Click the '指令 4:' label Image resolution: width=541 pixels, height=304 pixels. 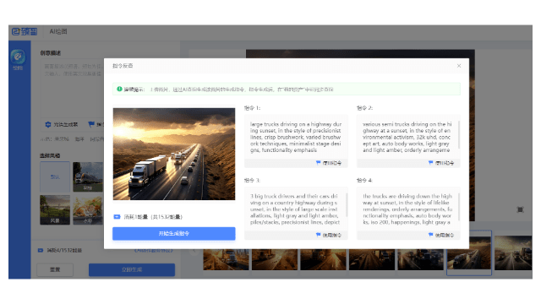pos(364,180)
